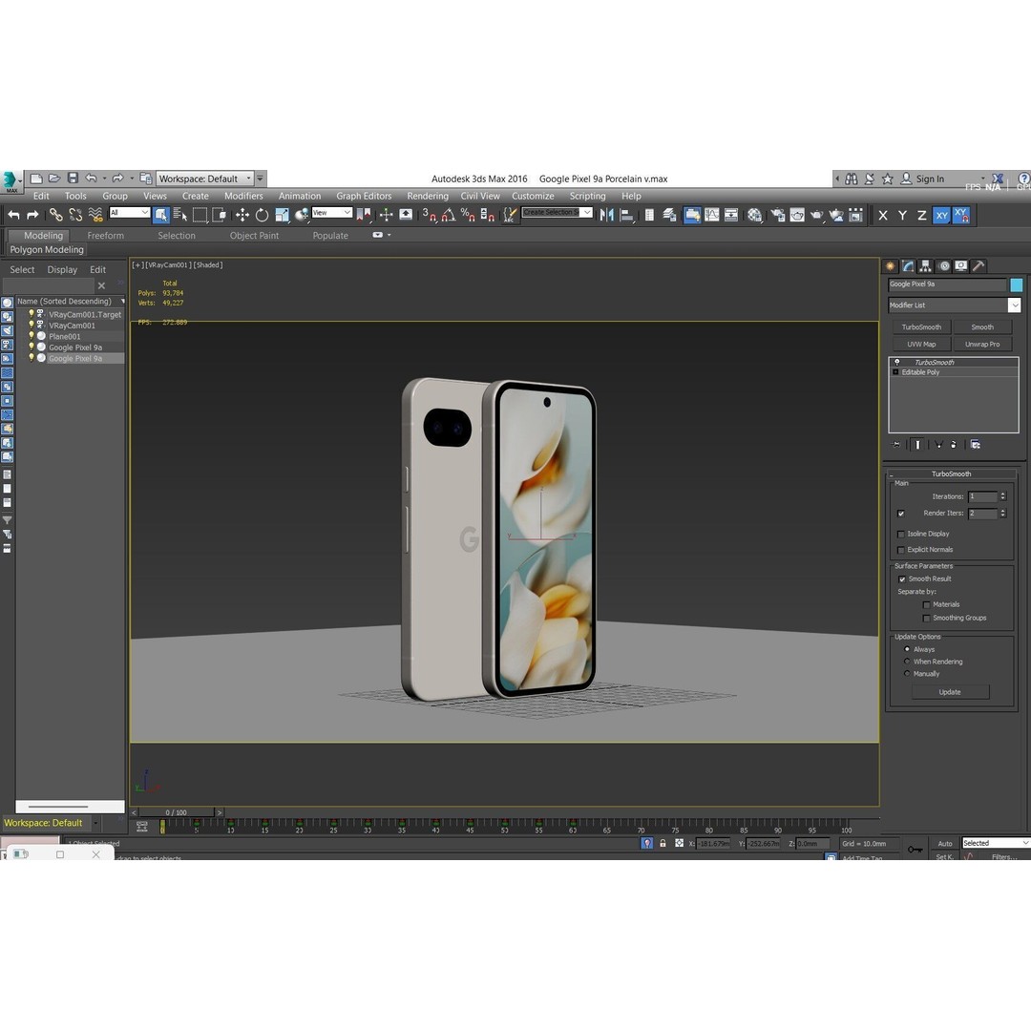This screenshot has height=1031, width=1031.
Task: Open the Create Selection Set dropdown
Action: 558,212
